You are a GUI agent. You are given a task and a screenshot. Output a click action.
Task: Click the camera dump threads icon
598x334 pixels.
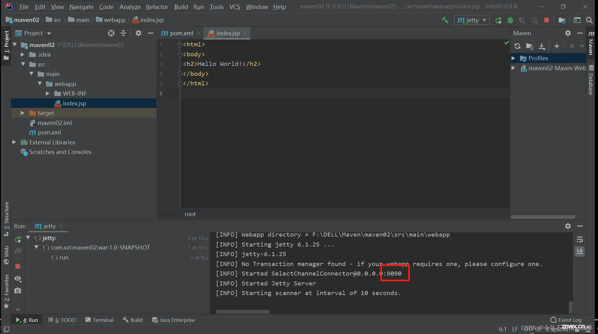point(18,290)
